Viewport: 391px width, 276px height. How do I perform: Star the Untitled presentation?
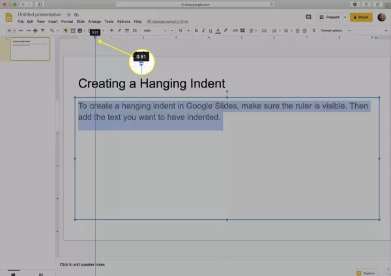click(69, 15)
